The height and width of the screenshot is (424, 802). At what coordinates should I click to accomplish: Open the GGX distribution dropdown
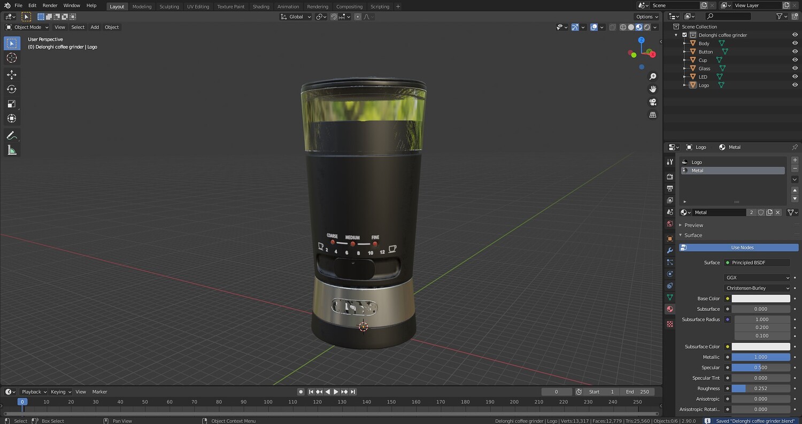[x=757, y=277]
